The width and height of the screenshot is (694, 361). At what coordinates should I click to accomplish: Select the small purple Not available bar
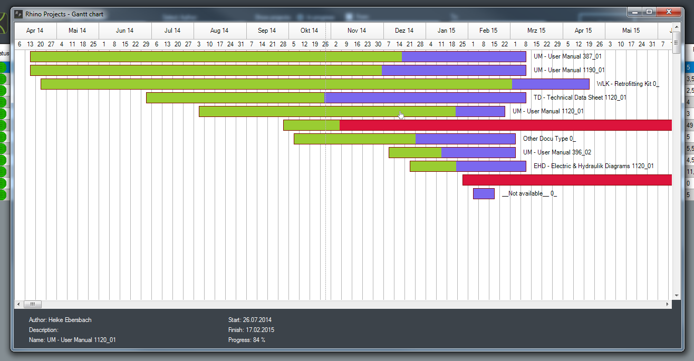(x=484, y=193)
